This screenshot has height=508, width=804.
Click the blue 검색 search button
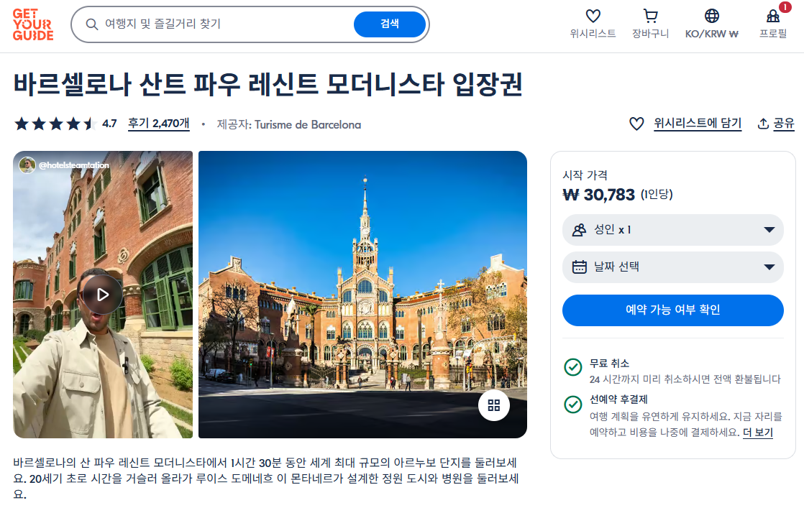point(390,24)
